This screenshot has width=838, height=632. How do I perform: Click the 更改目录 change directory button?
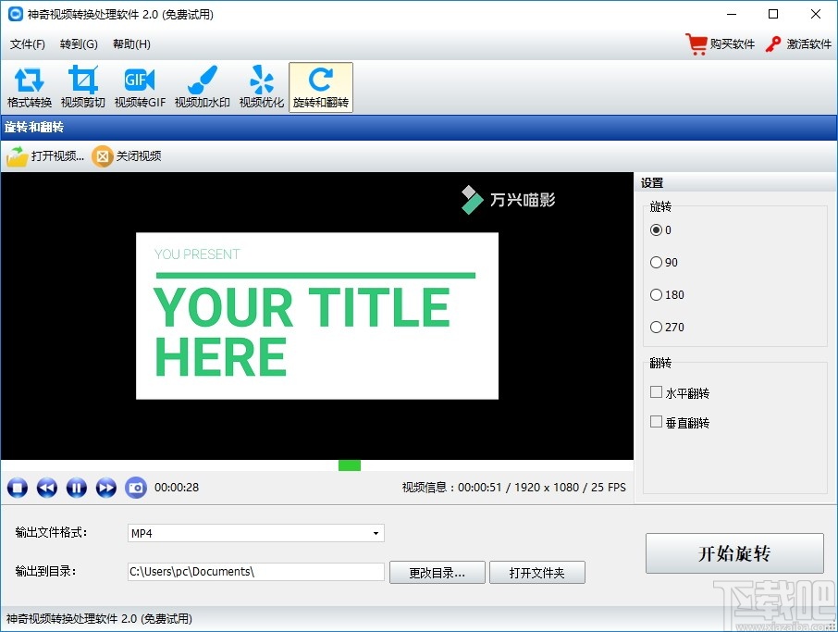(x=437, y=573)
